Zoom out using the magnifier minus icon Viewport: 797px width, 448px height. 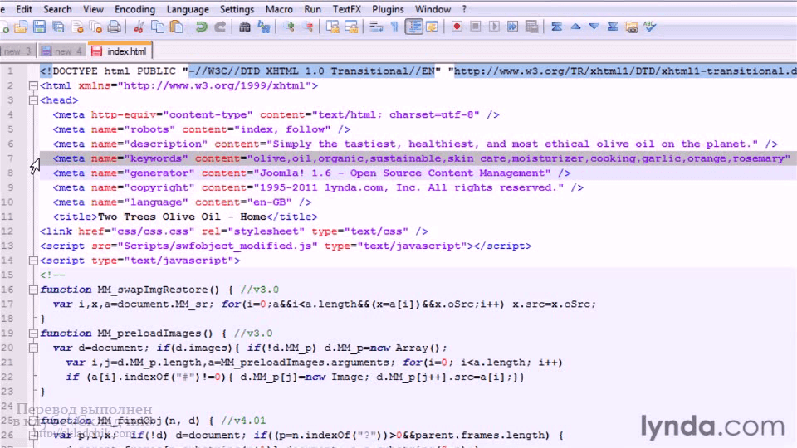tap(308, 27)
